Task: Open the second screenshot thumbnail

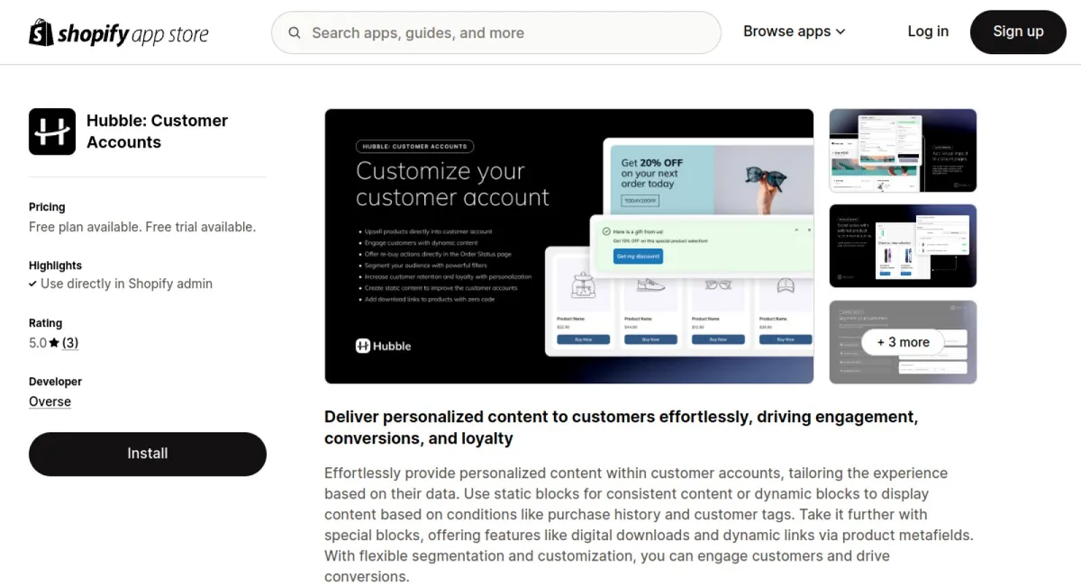Action: tap(903, 246)
